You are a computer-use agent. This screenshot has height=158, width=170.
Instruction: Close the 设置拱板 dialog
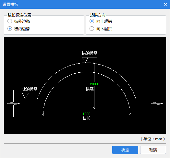tap(165, 5)
